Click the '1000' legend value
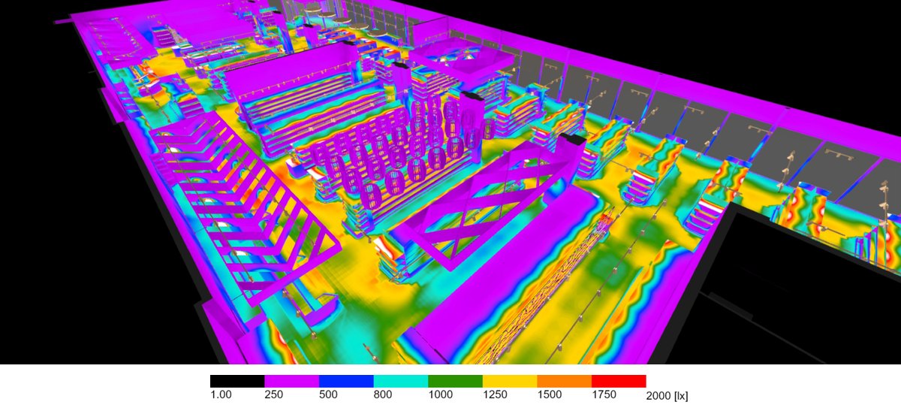The image size is (901, 414). click(x=440, y=394)
